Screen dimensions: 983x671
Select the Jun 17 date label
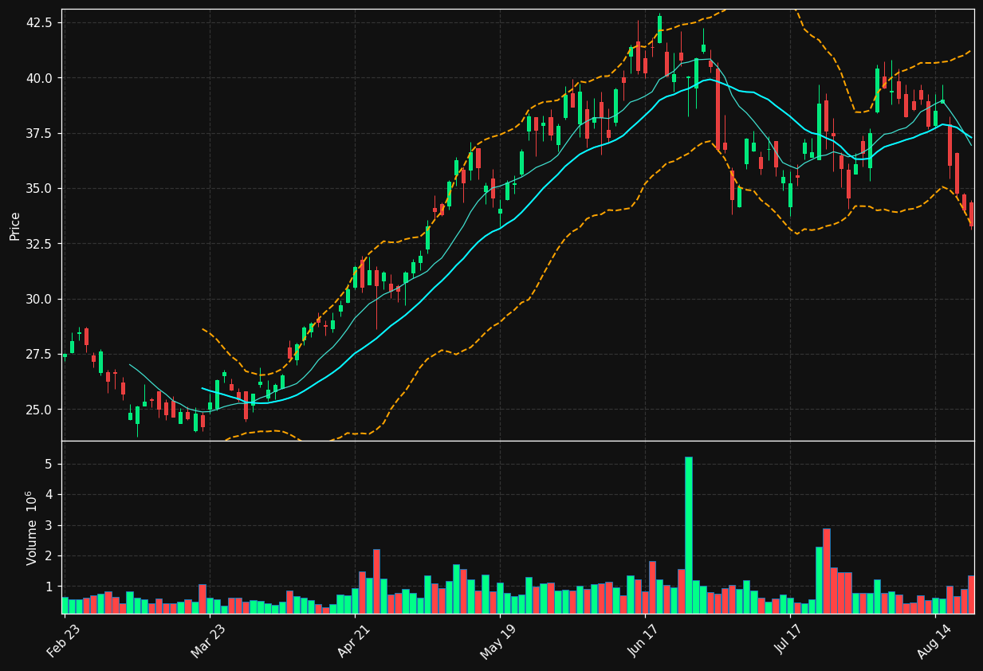[x=644, y=642]
